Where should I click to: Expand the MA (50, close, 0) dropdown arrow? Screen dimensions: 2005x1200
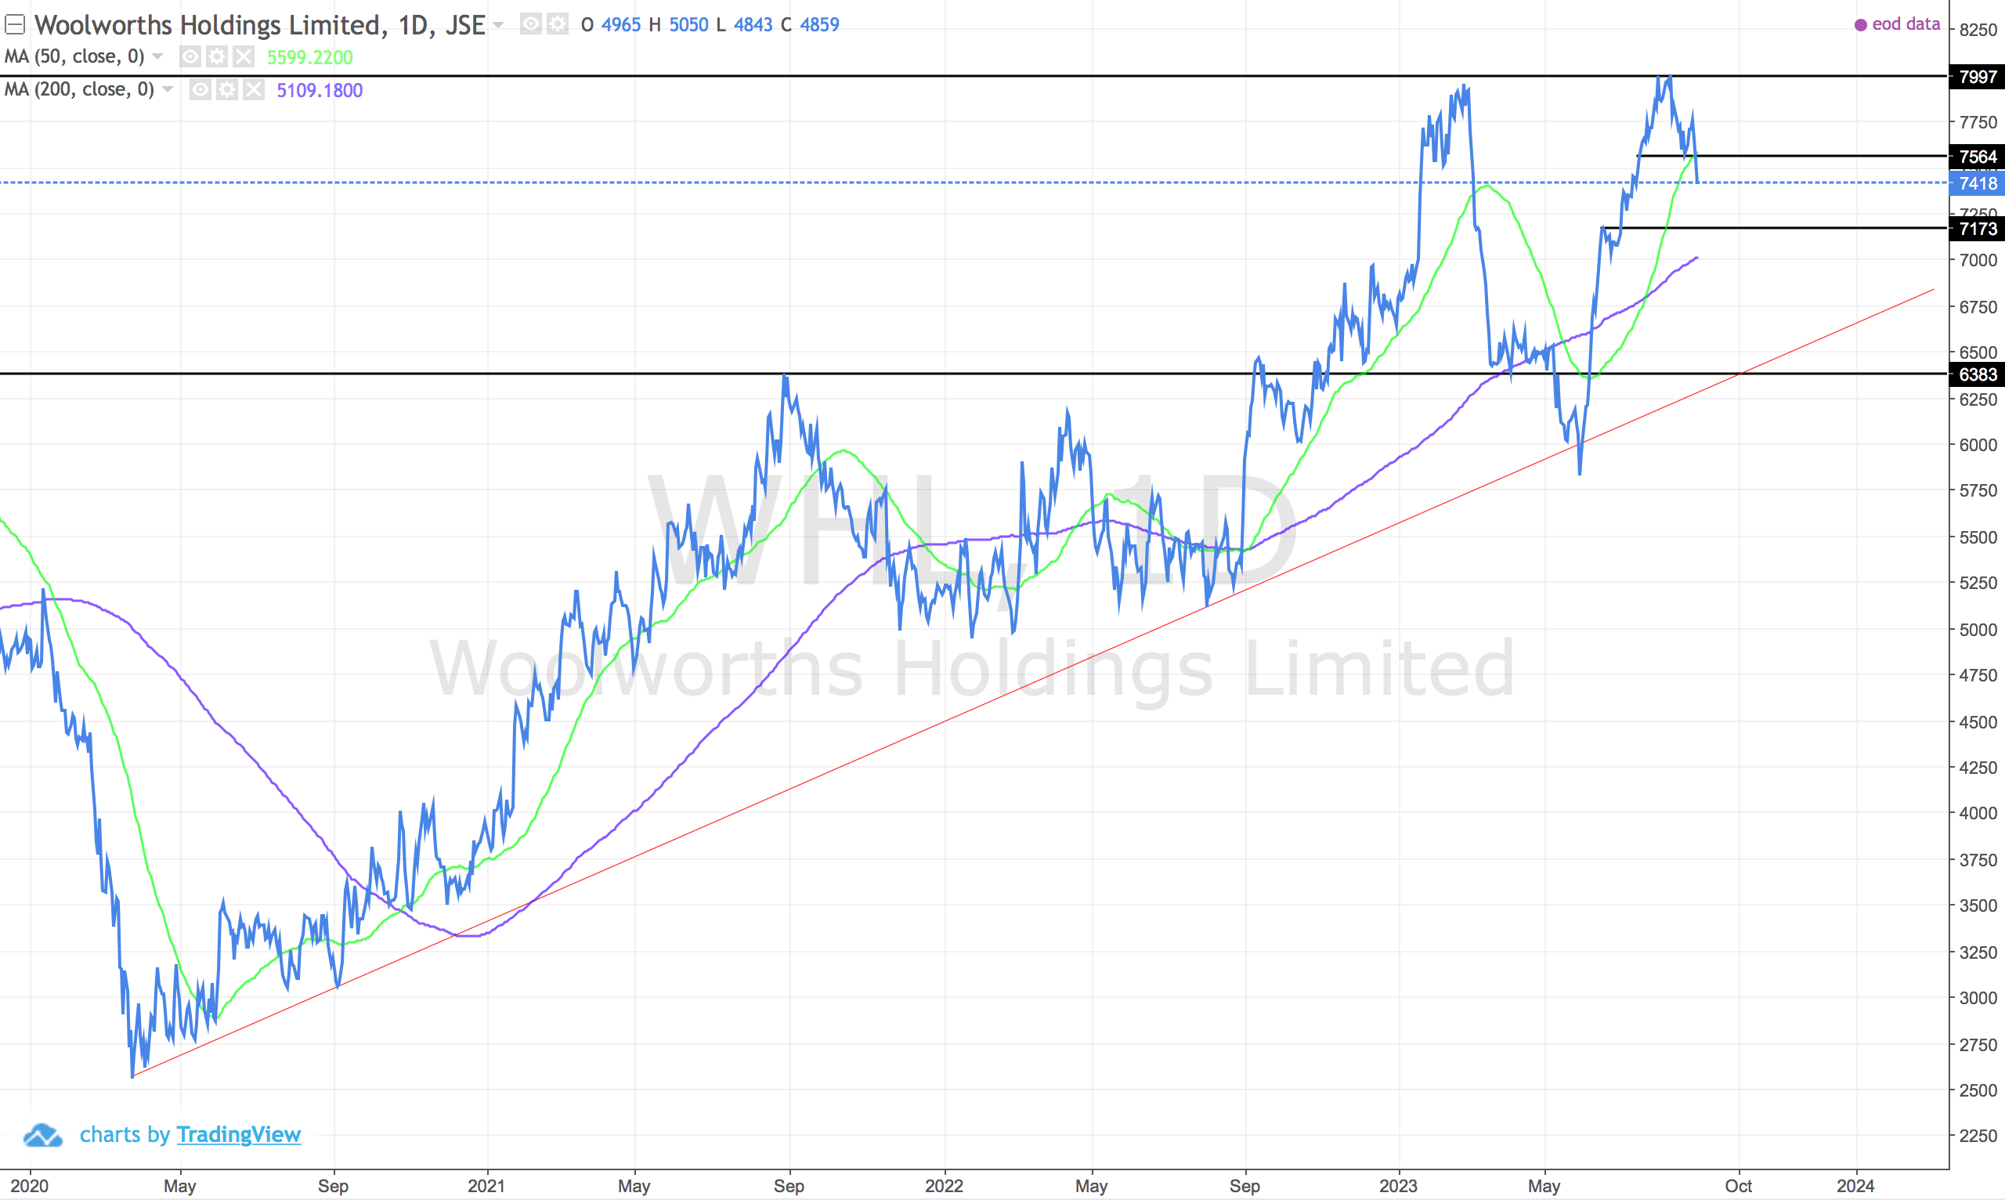point(158,56)
